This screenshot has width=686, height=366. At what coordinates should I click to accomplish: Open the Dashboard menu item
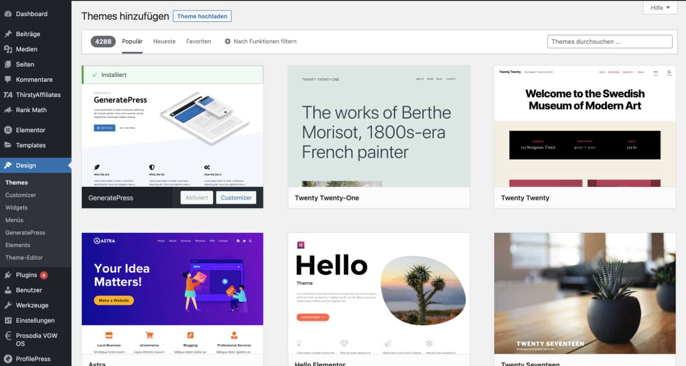[x=36, y=14]
